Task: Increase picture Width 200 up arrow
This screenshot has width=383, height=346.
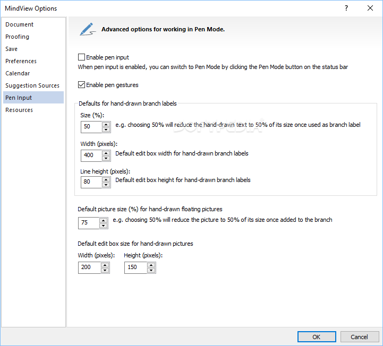Action: [105, 265]
